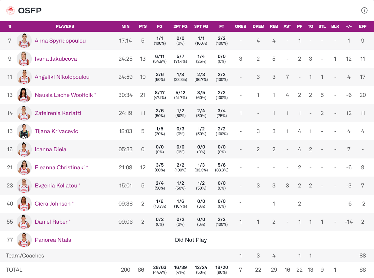The image size is (374, 278).
Task: Visit Daniel Raber's player link
Action: coord(51,222)
